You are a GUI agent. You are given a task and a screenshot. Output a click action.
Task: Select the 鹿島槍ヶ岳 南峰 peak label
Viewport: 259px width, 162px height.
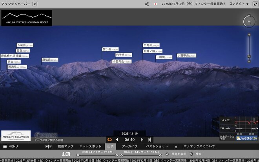15,56
